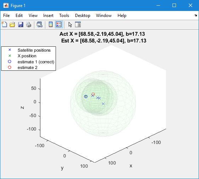Open the Tools menu
This screenshot has height=179, width=199.
64,16
